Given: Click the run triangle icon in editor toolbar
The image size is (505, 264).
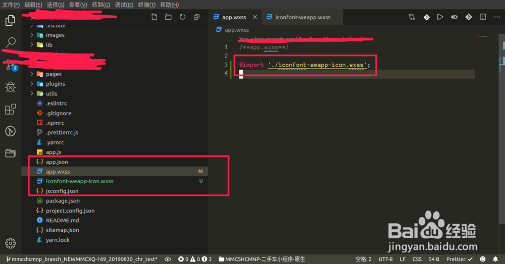Looking at the screenshot, I should (x=440, y=17).
